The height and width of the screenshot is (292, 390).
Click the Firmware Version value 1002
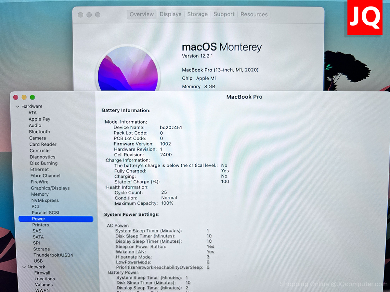[x=165, y=144]
